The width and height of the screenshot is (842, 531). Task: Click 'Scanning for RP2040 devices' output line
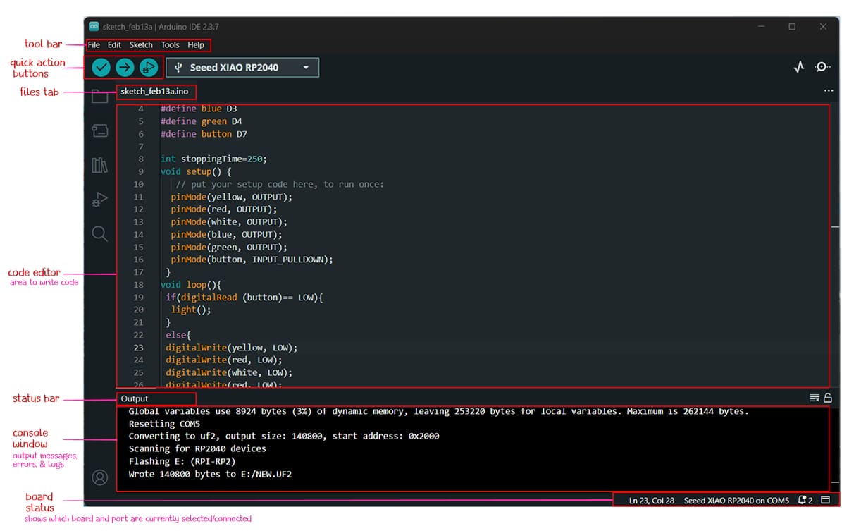coord(197,448)
